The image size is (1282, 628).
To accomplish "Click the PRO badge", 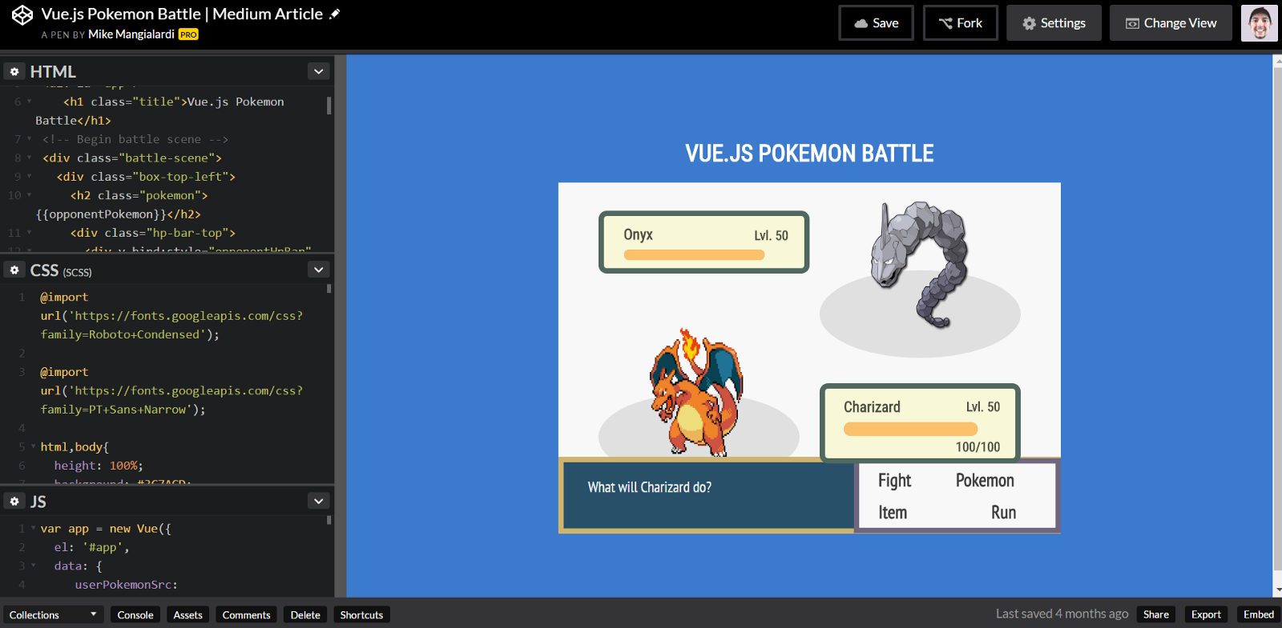I will point(188,34).
